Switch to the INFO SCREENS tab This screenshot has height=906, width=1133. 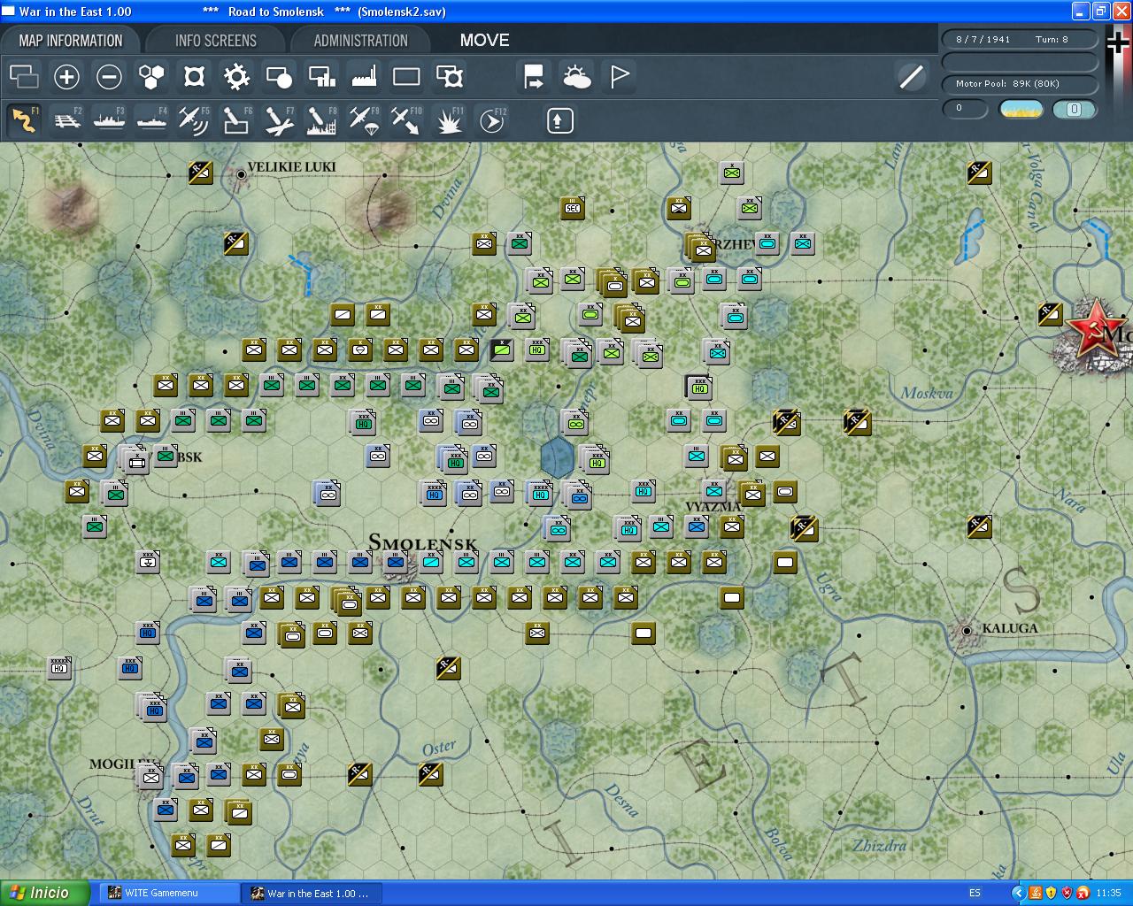(x=216, y=41)
